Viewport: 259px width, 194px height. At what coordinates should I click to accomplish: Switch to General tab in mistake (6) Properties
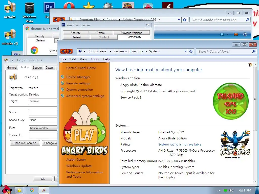coord(12,68)
